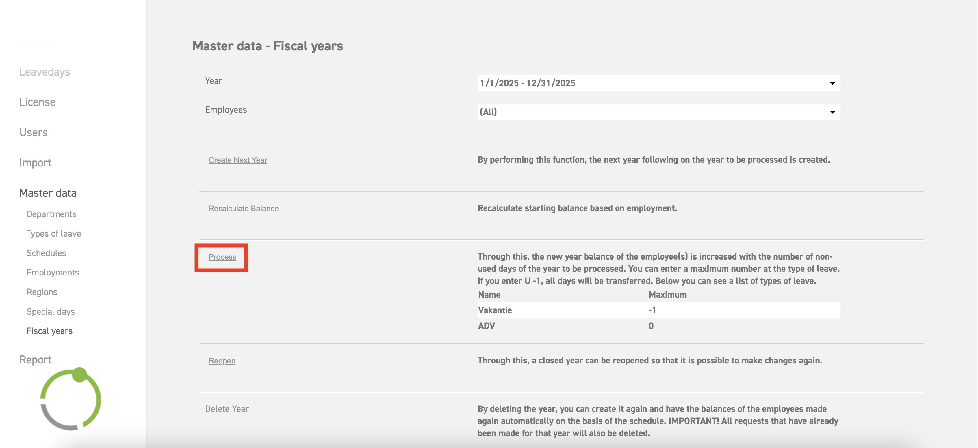Expand the Employees dropdown arrow

(832, 112)
